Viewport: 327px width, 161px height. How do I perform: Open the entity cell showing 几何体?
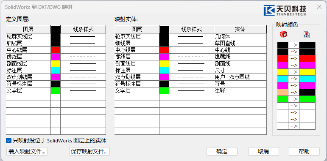[x=240, y=37]
